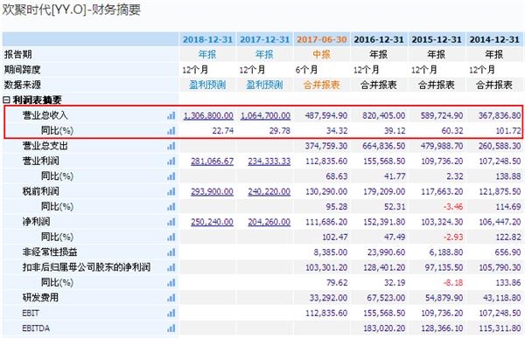The height and width of the screenshot is (338, 525).
Task: Select the 487,594.90 revenue cell
Action: point(326,115)
